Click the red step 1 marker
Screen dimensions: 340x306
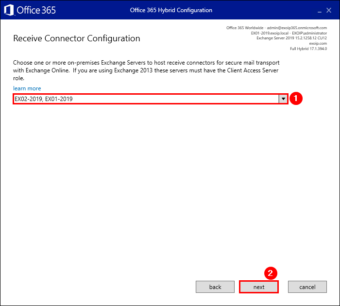pos(296,99)
